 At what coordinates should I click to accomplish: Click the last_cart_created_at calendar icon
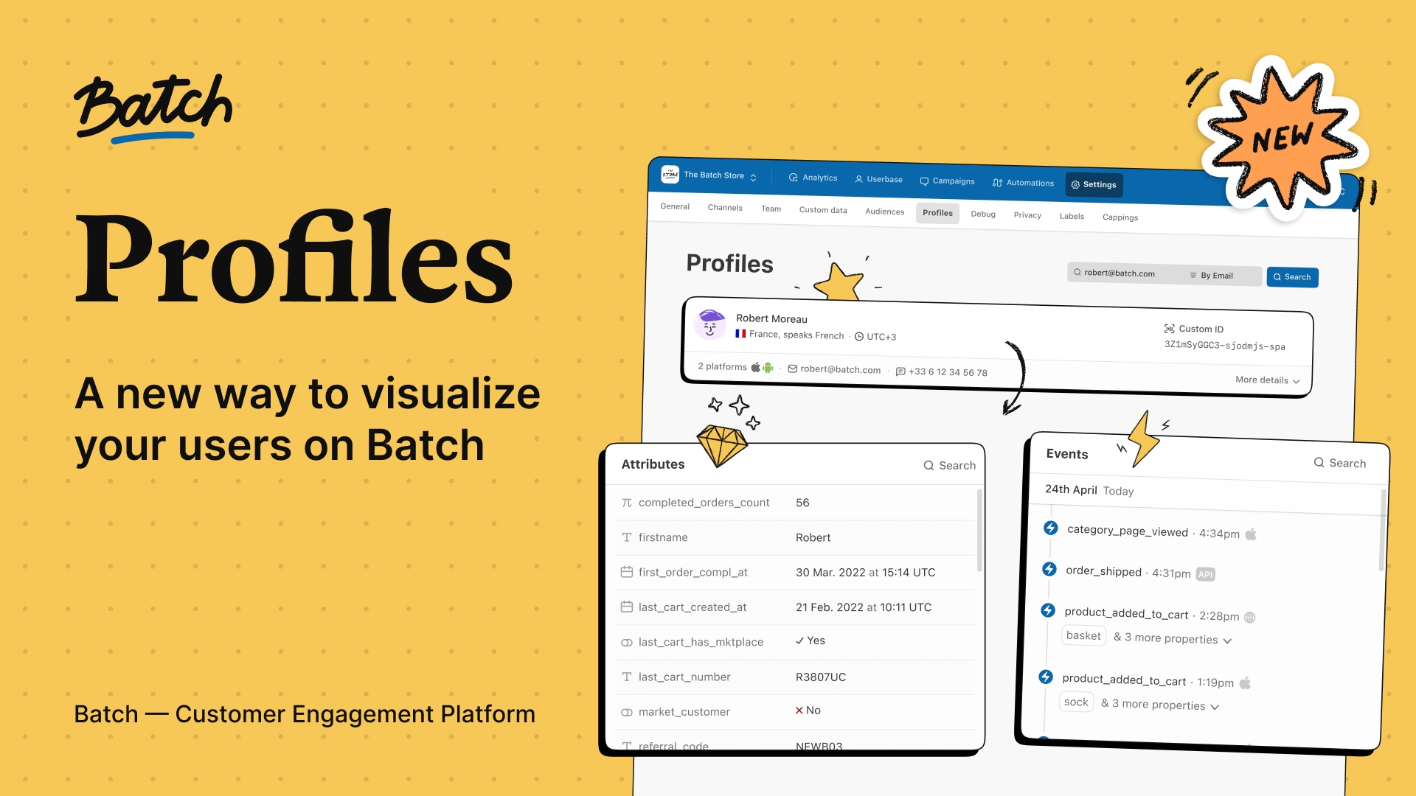click(x=627, y=607)
